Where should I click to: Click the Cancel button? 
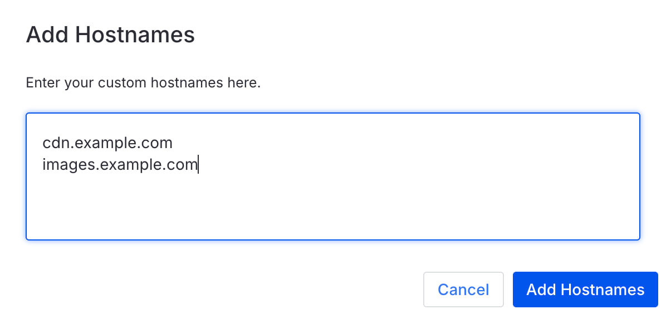[x=463, y=290]
